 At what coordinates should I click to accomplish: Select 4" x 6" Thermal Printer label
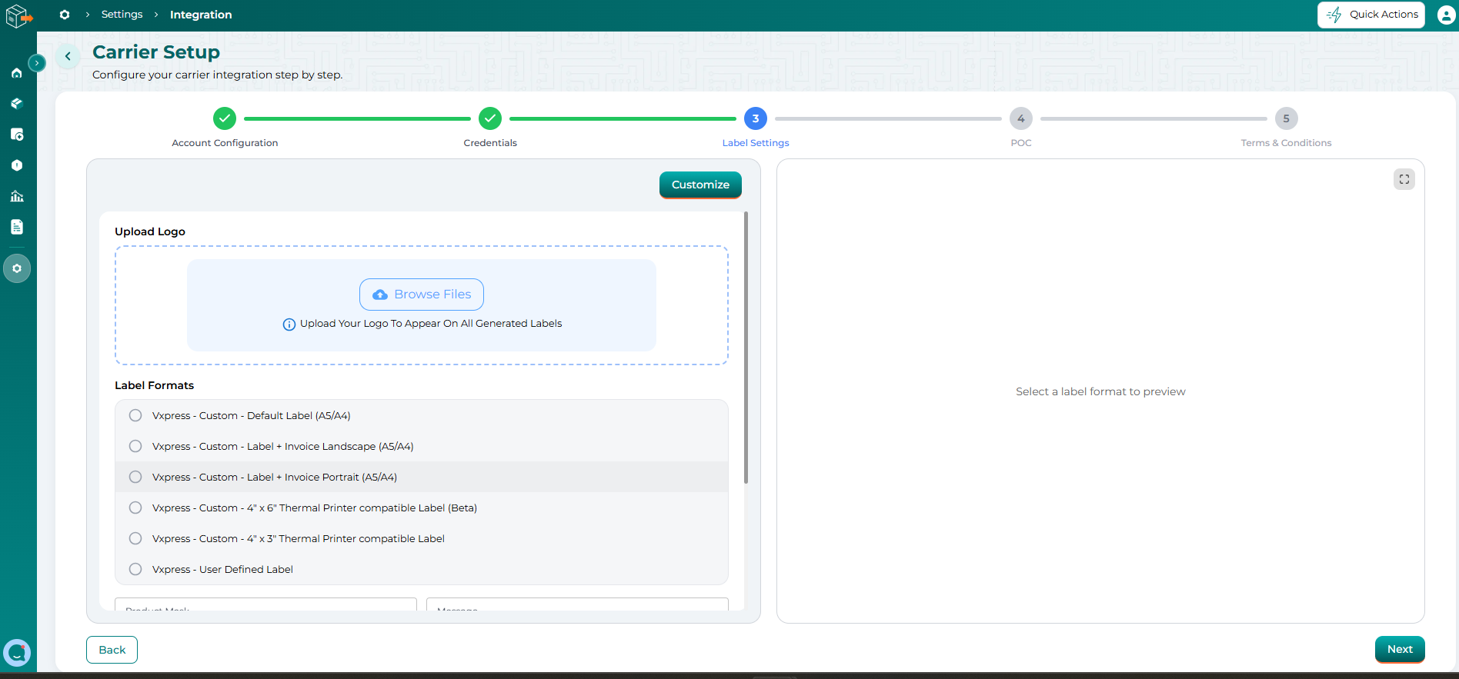coord(422,508)
